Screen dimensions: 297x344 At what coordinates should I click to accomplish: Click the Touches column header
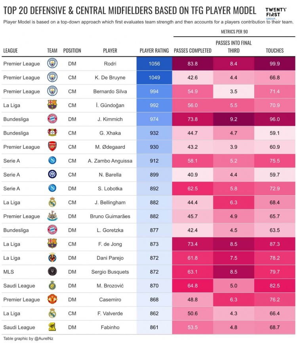[x=275, y=51]
